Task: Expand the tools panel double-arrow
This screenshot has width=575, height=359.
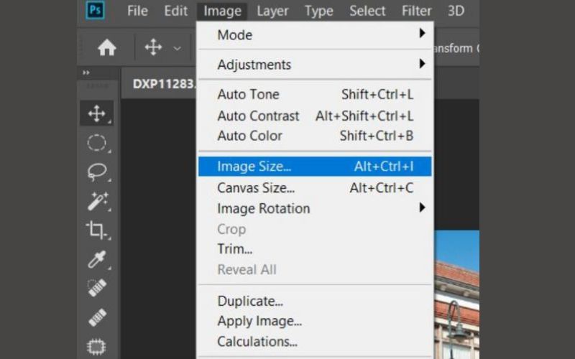Action: point(86,73)
